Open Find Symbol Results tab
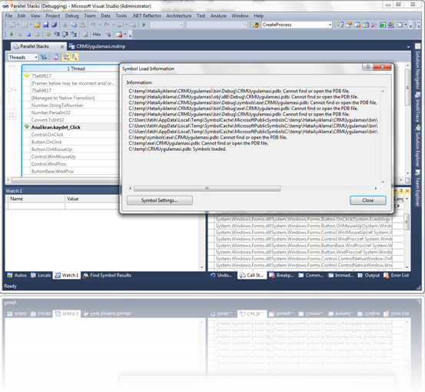 click(107, 275)
